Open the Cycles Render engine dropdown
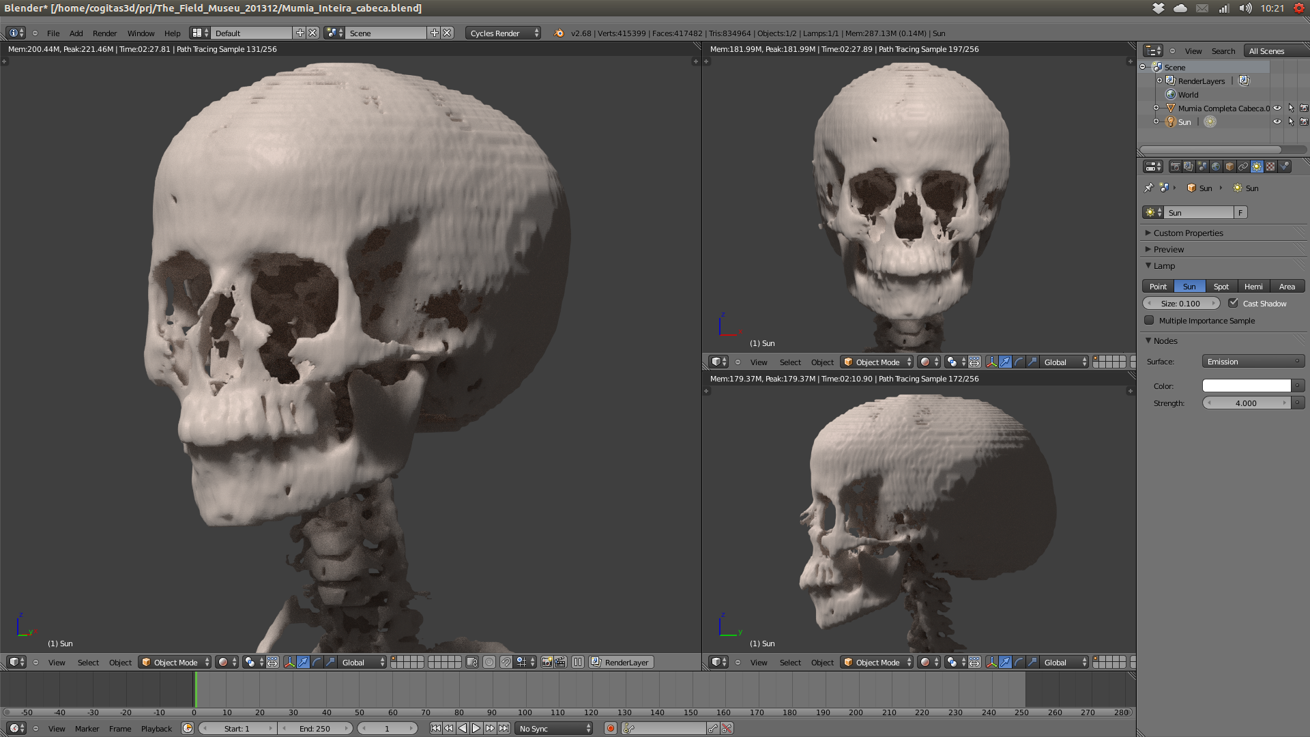 click(x=503, y=33)
